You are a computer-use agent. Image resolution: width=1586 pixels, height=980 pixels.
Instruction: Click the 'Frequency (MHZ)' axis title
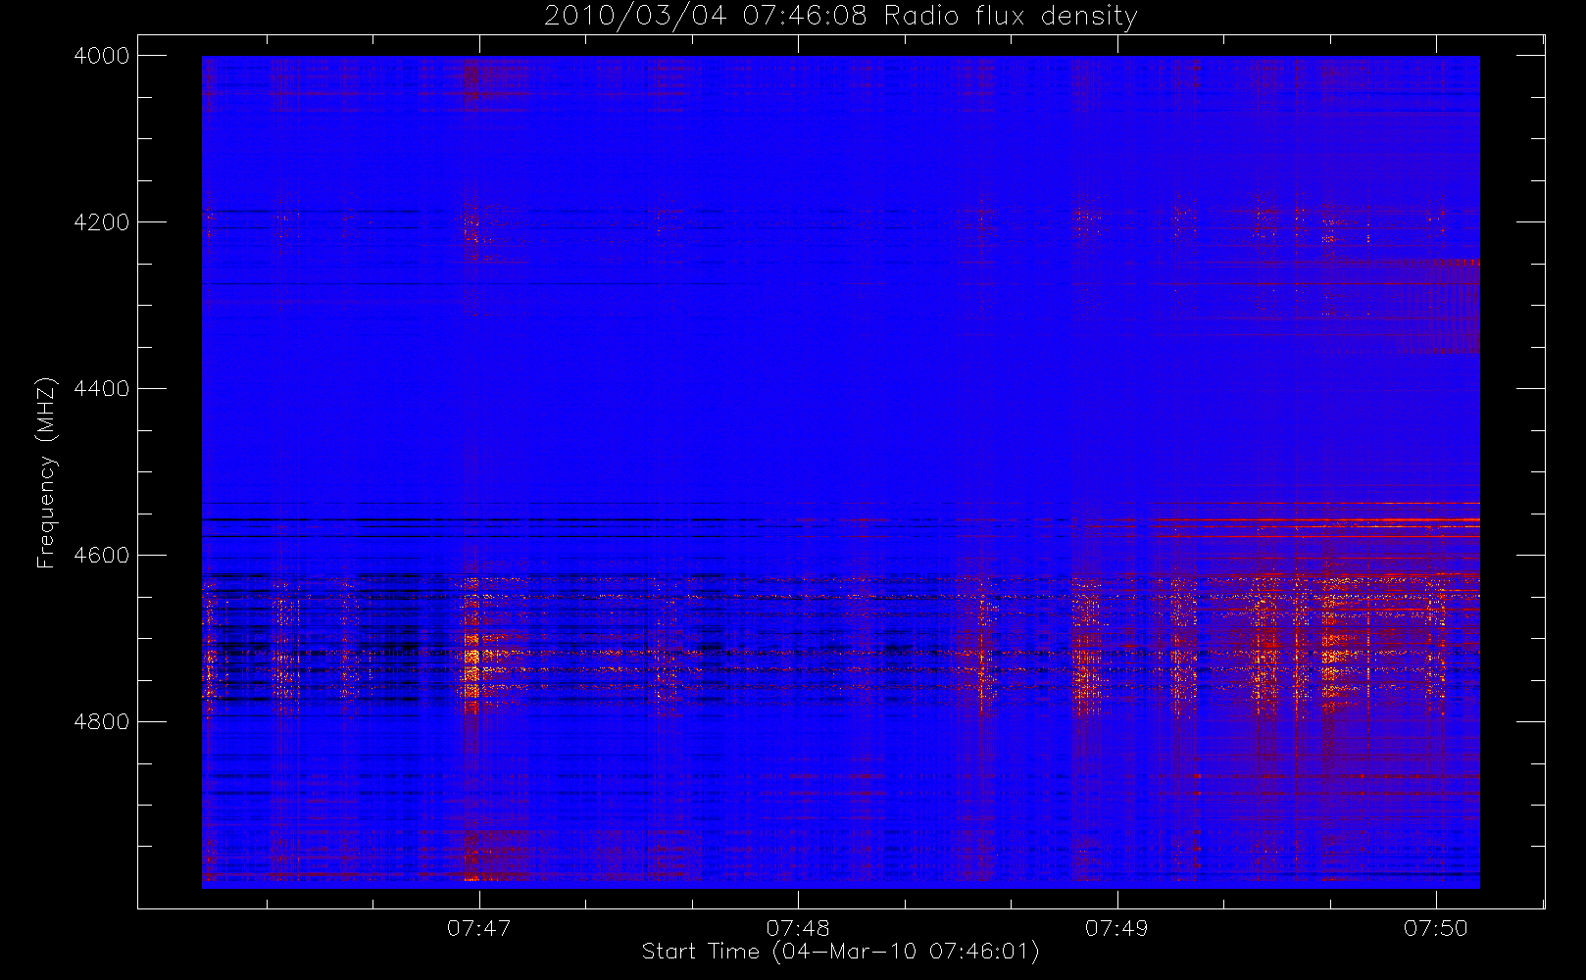coord(46,472)
